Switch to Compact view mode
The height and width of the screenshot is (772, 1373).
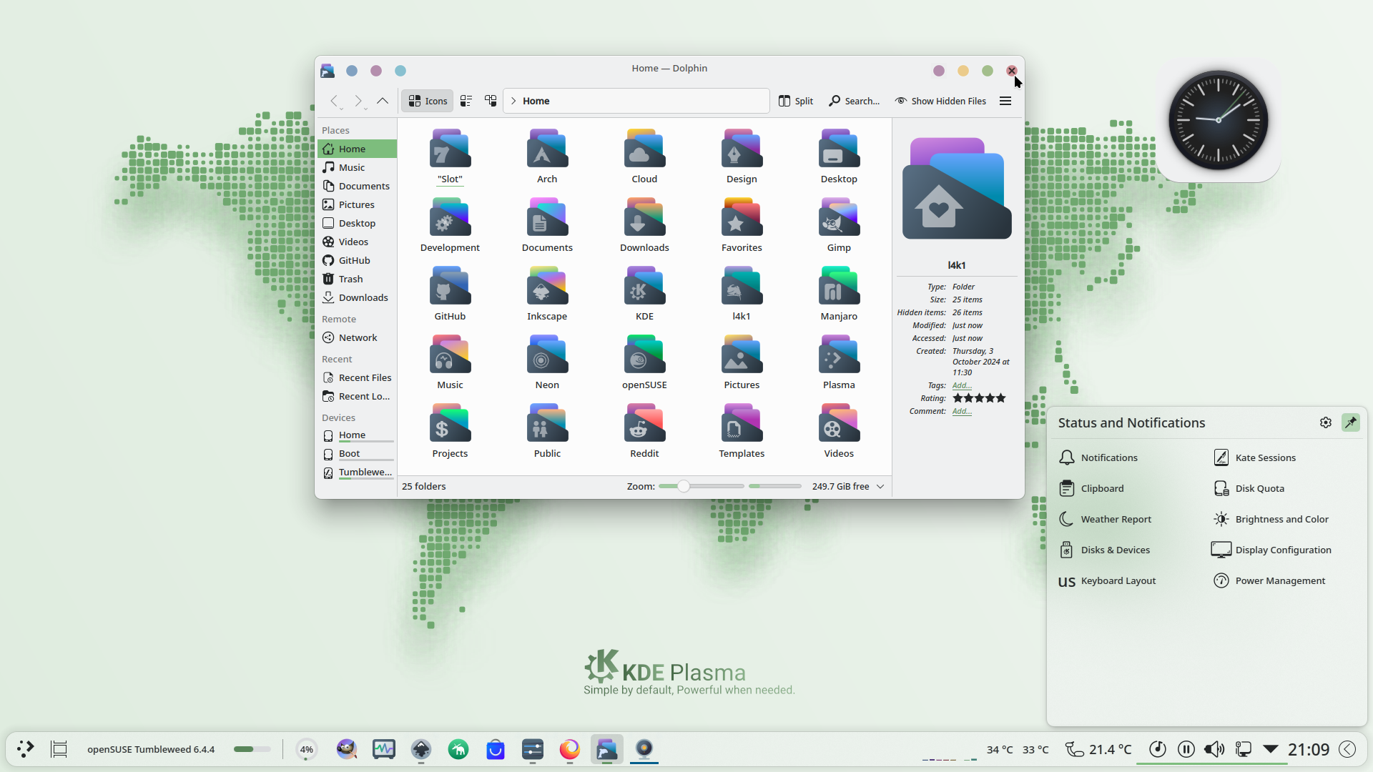tap(466, 101)
